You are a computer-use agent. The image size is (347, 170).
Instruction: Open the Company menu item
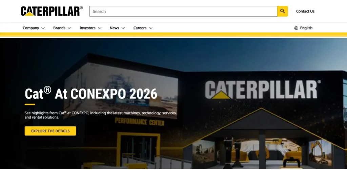[x=31, y=28]
